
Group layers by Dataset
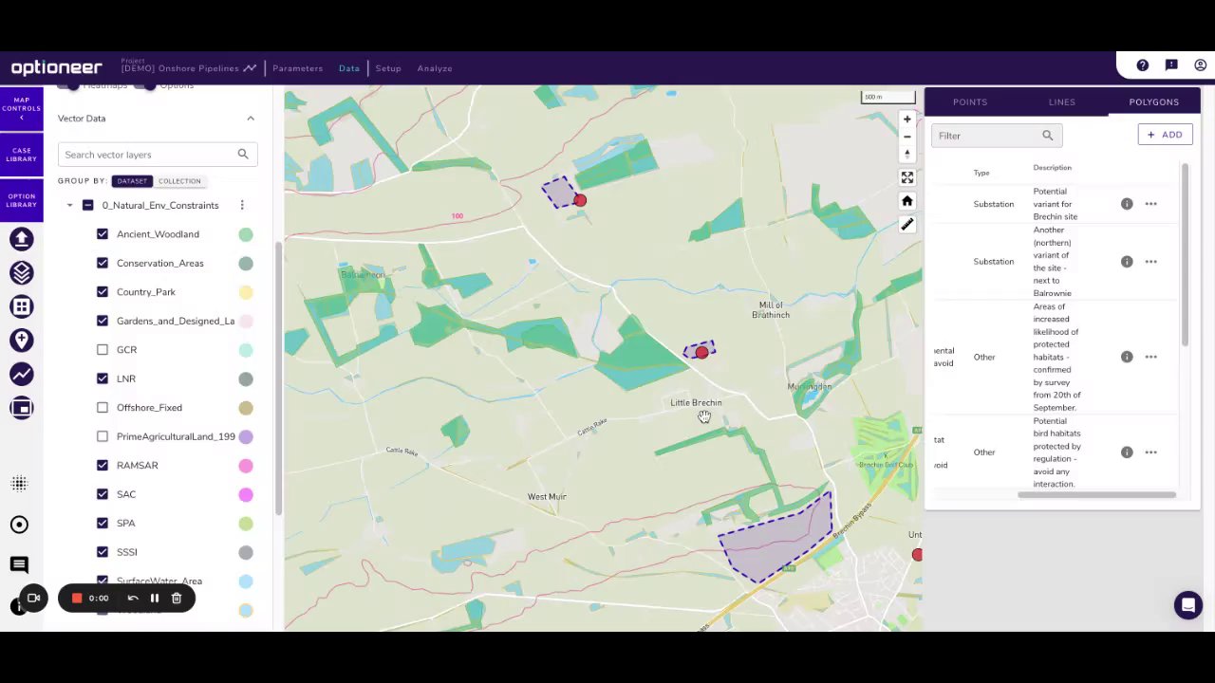(x=132, y=181)
